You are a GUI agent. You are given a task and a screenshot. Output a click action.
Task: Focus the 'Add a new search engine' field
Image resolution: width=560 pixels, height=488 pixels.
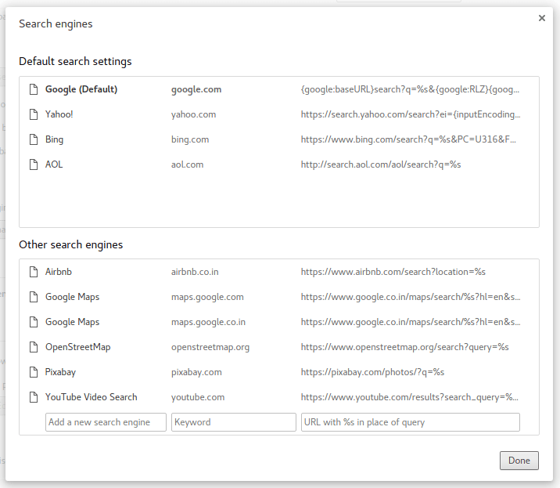pos(106,422)
